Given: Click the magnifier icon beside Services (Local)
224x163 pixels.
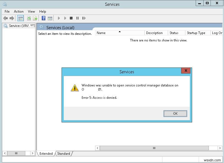Looking at the screenshot, I should 42,27.
